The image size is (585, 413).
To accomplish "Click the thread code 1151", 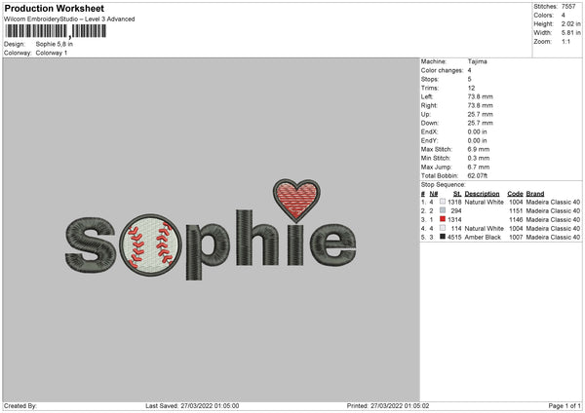I will click(x=516, y=211).
